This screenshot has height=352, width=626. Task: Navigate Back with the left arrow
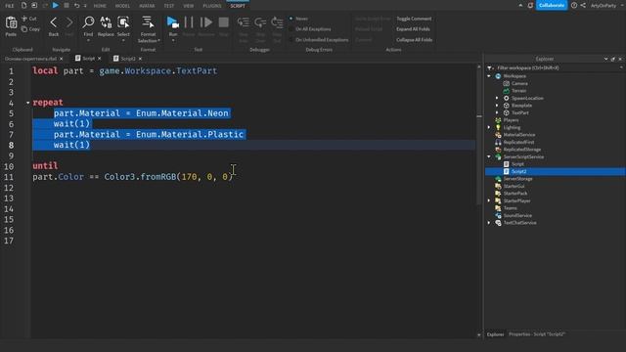[54, 22]
